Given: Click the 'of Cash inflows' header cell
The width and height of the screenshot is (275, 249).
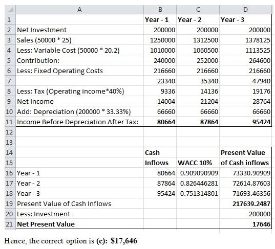Looking at the screenshot, I should click(245, 163).
